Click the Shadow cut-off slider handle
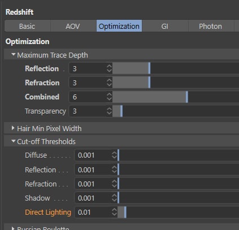The height and width of the screenshot is (230, 239). pos(118,198)
